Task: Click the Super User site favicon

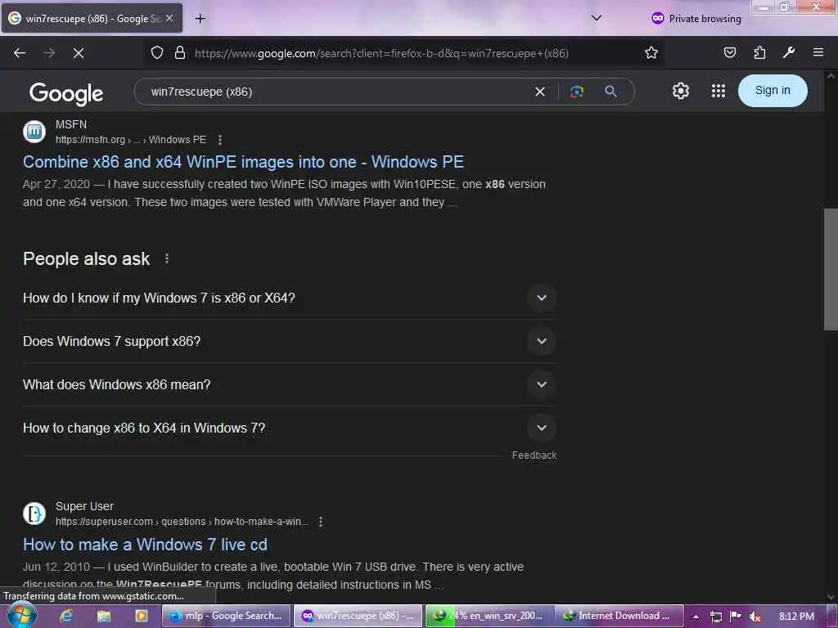Action: [34, 514]
